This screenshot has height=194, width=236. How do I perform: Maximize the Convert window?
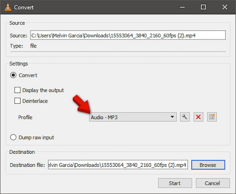click(203, 7)
